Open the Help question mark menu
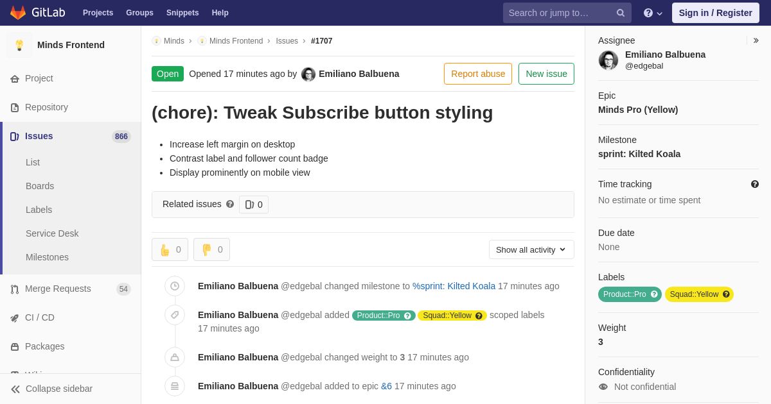 653,13
